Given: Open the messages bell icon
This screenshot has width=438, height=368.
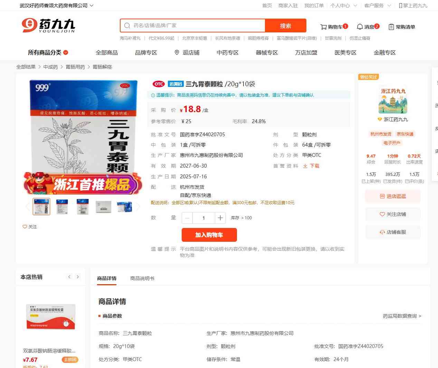Looking at the screenshot, I should coord(360,27).
